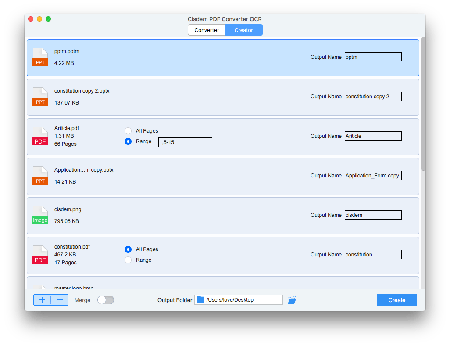The height and width of the screenshot is (346, 450).
Task: Select Range option for constitution.pdf
Action: [128, 260]
